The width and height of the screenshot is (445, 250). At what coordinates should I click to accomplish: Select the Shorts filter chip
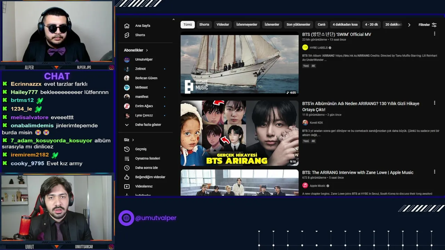(204, 25)
